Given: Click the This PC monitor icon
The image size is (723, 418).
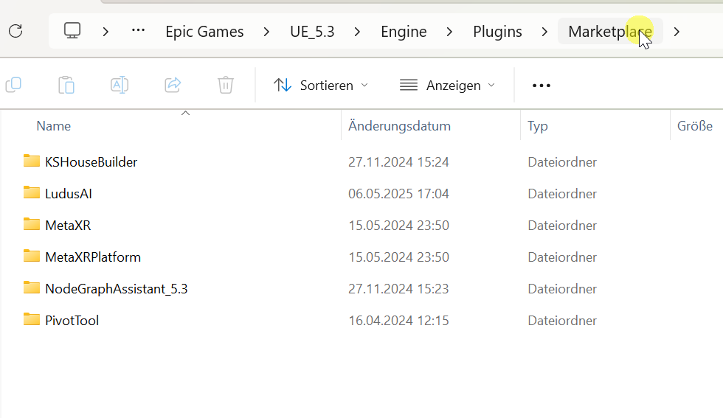Looking at the screenshot, I should point(72,31).
